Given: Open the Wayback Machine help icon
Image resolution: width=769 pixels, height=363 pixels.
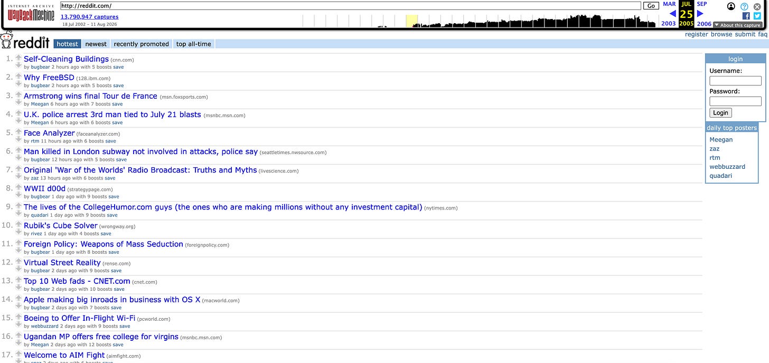Looking at the screenshot, I should point(744,6).
